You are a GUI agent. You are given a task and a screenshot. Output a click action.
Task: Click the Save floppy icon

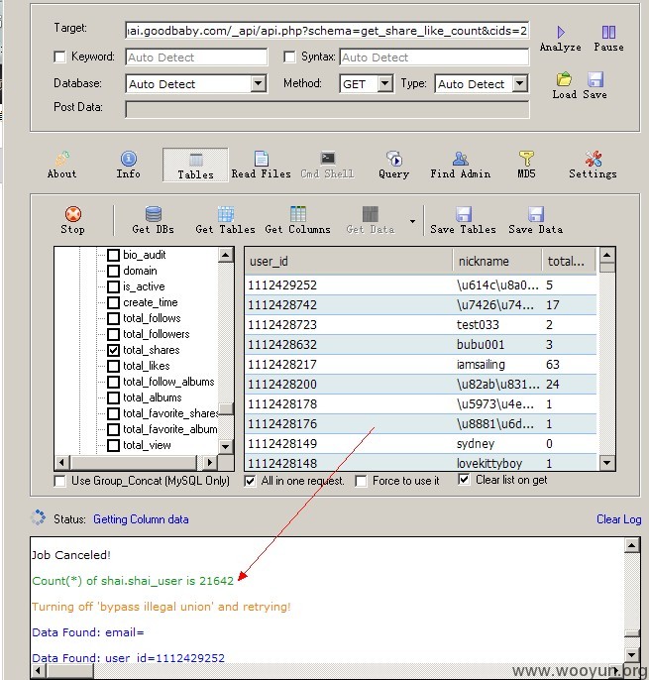pos(595,79)
